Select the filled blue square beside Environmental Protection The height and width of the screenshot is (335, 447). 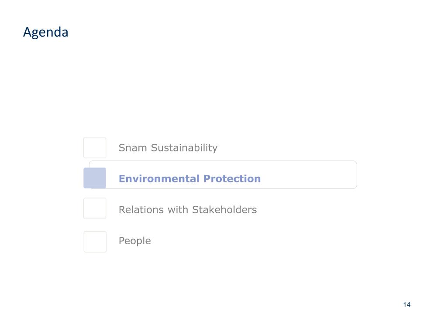(x=95, y=178)
